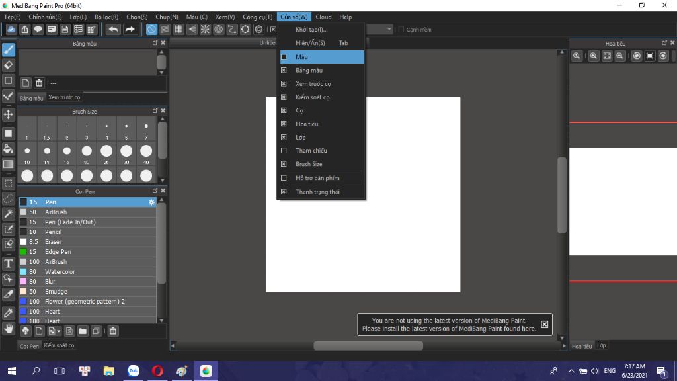Toggle the Bảng màu window checkbox

pyautogui.click(x=284, y=70)
